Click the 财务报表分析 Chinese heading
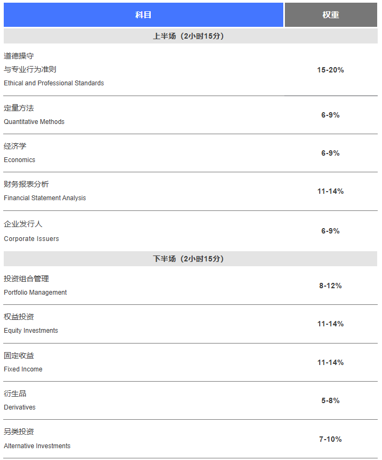This screenshot has height=460, width=382. coord(26,184)
